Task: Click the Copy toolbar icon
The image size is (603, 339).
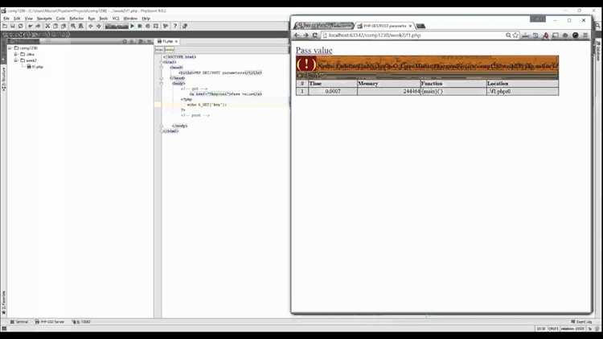Action: tap(55, 26)
